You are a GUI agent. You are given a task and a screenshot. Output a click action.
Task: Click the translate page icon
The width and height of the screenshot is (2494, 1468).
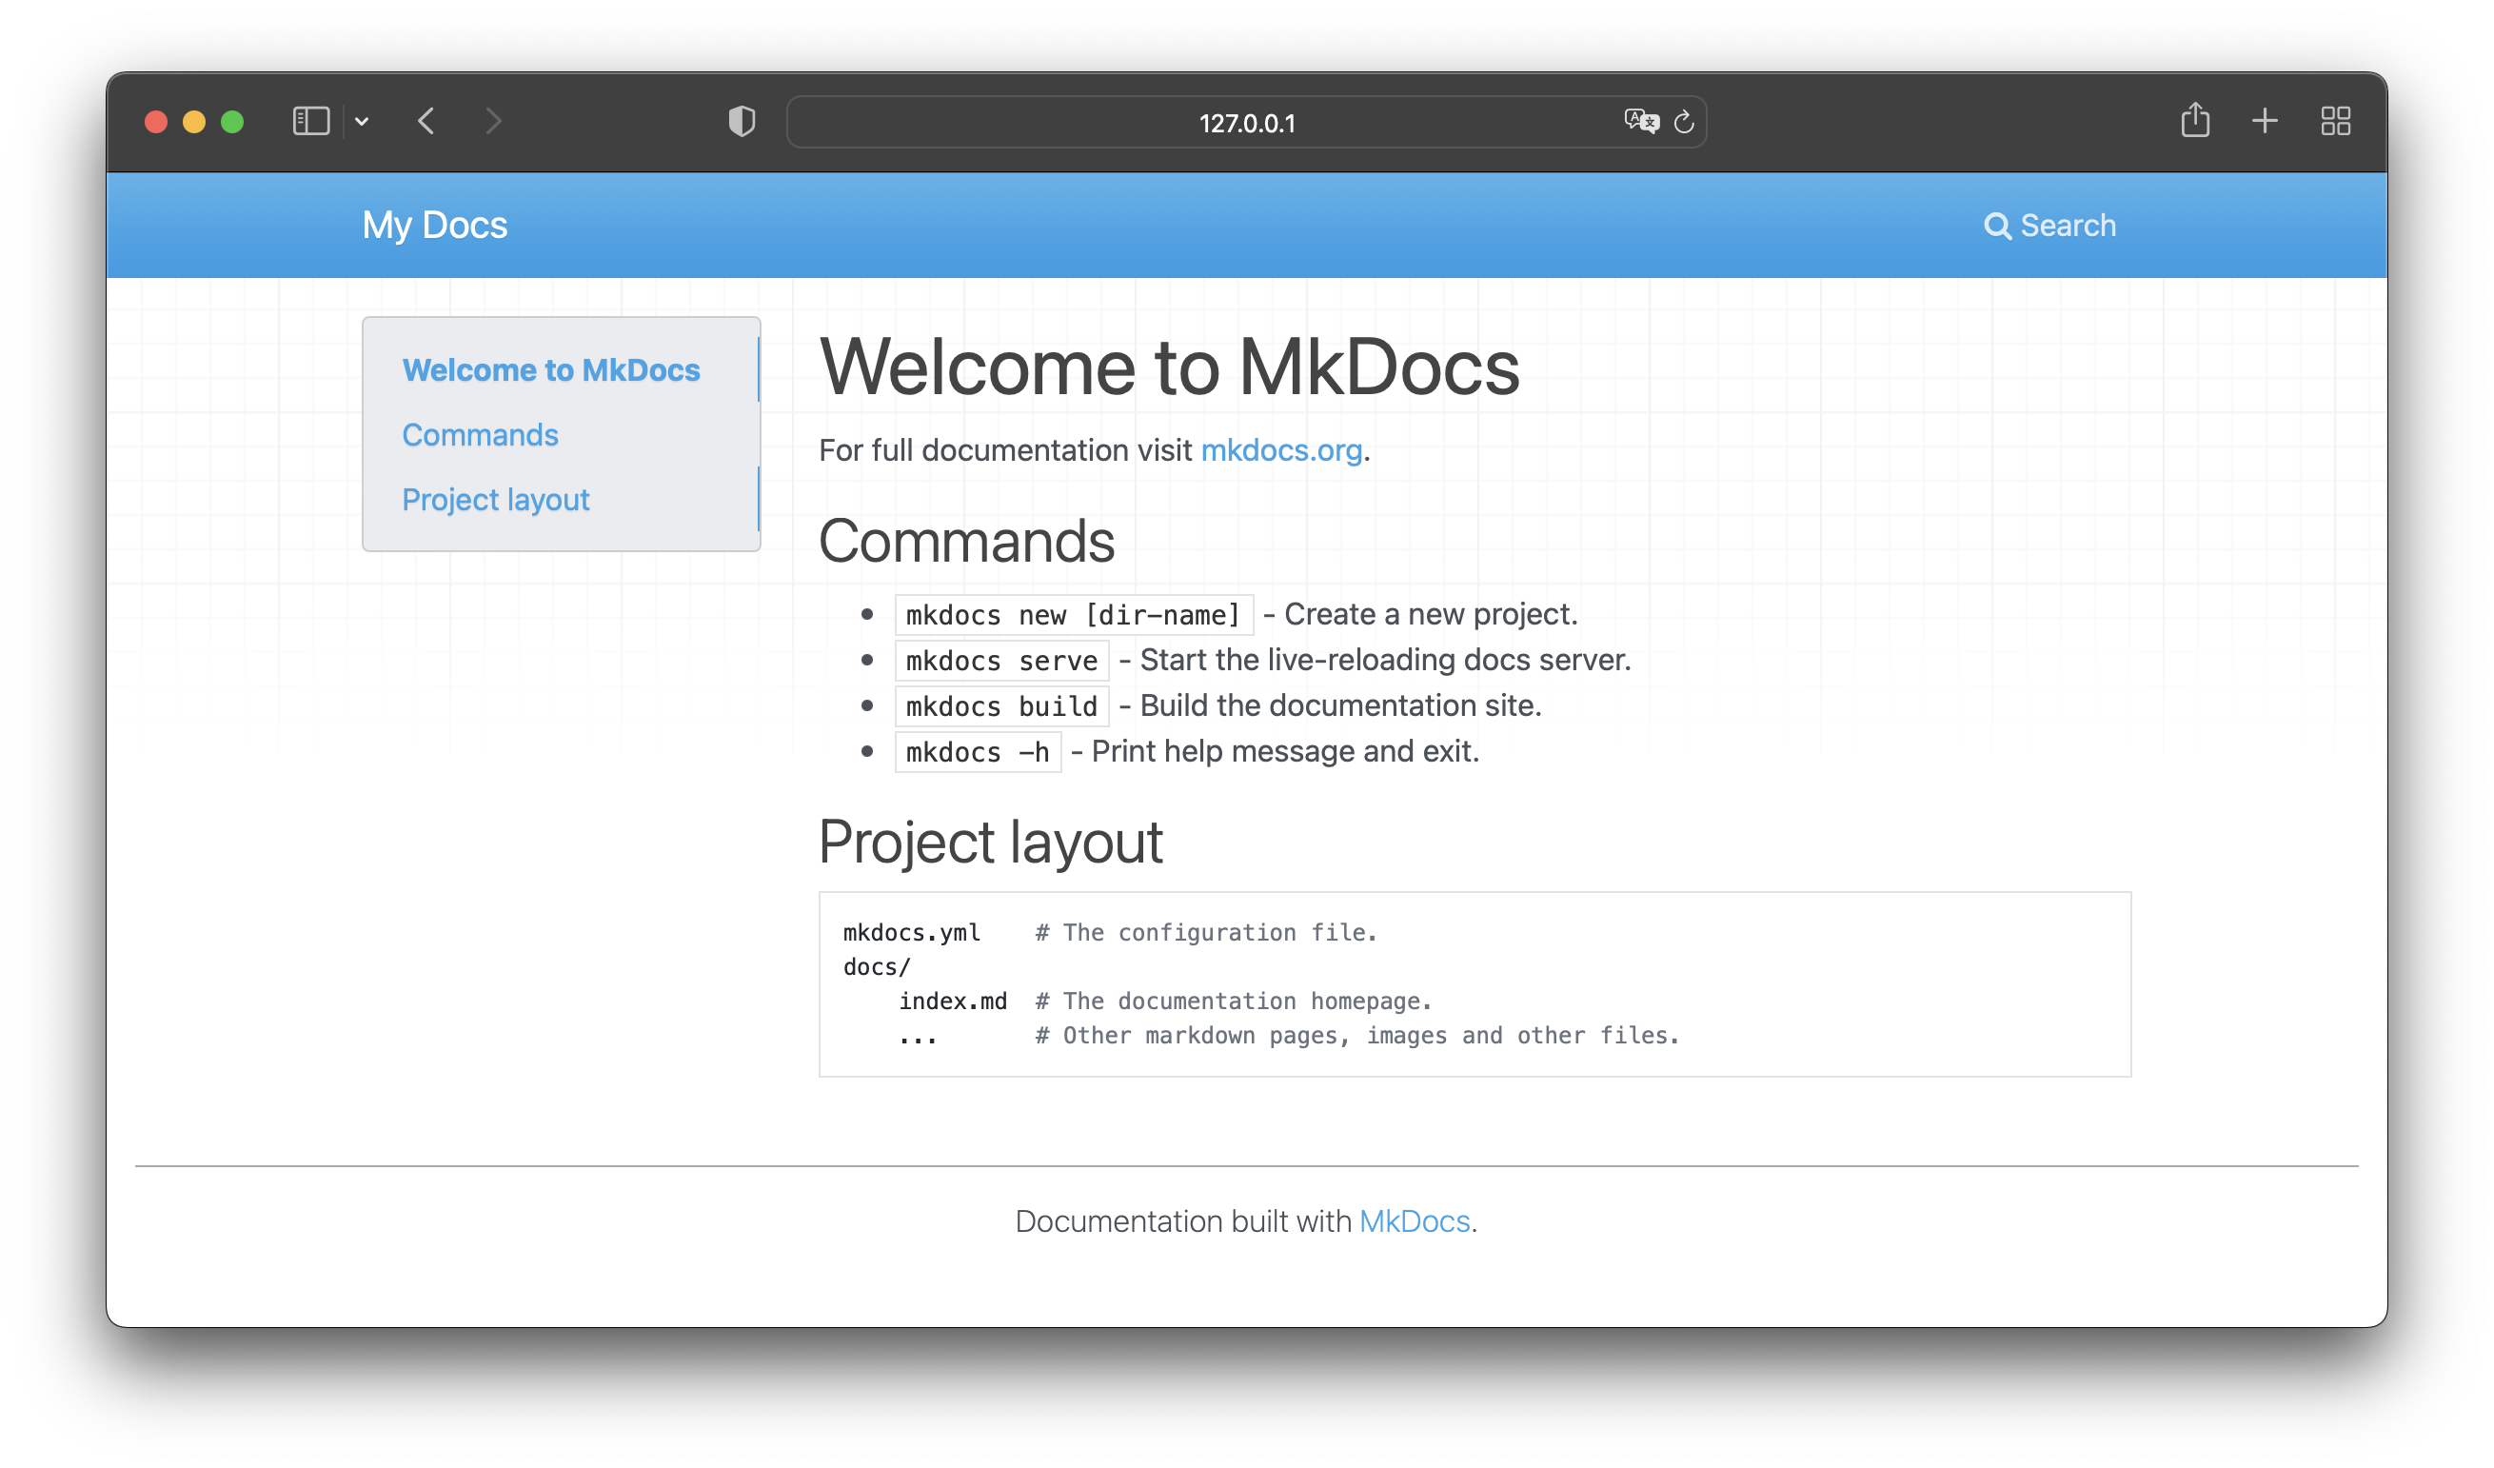tap(1640, 122)
